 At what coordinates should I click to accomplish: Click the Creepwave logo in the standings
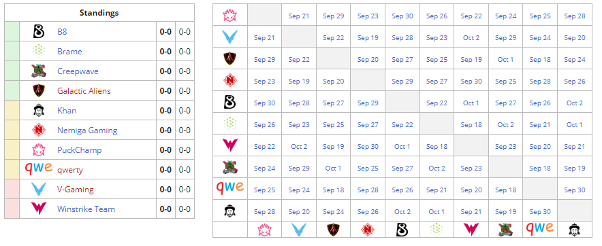(38, 71)
